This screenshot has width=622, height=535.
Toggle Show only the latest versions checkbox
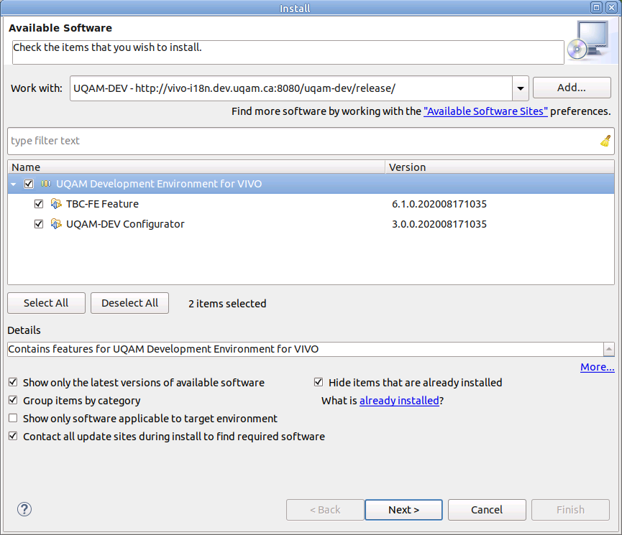click(13, 383)
